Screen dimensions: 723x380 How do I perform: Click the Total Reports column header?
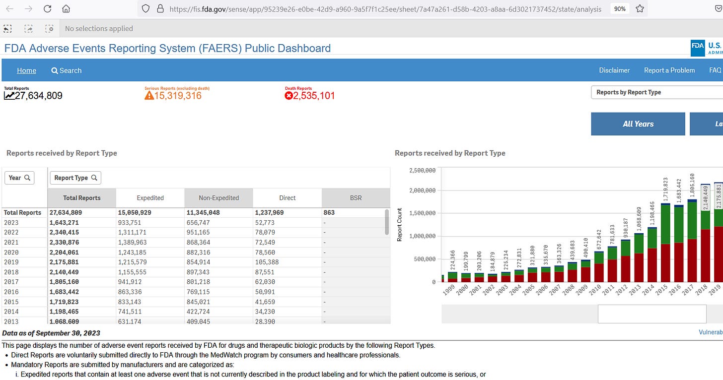click(x=82, y=198)
